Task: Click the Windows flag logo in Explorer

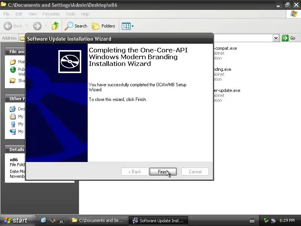Action: (x=294, y=14)
